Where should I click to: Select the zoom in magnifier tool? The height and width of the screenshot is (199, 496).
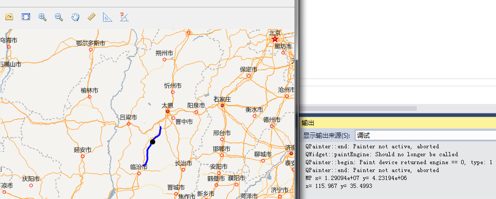(x=42, y=17)
